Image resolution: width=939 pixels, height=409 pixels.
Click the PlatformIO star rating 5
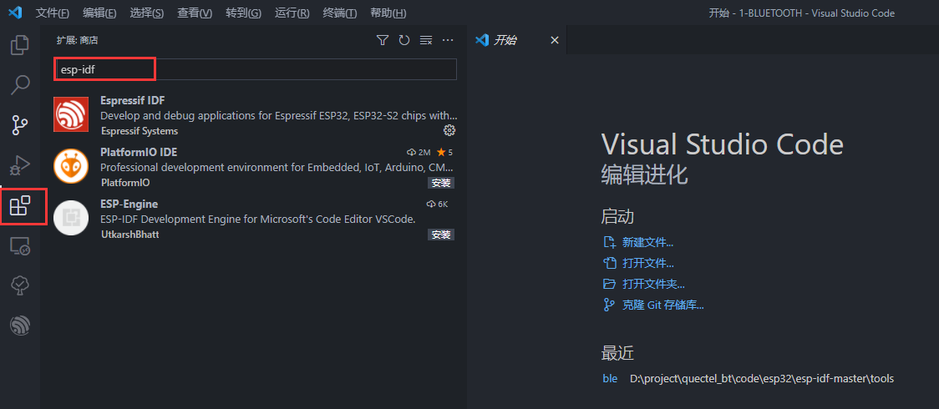pyautogui.click(x=445, y=153)
